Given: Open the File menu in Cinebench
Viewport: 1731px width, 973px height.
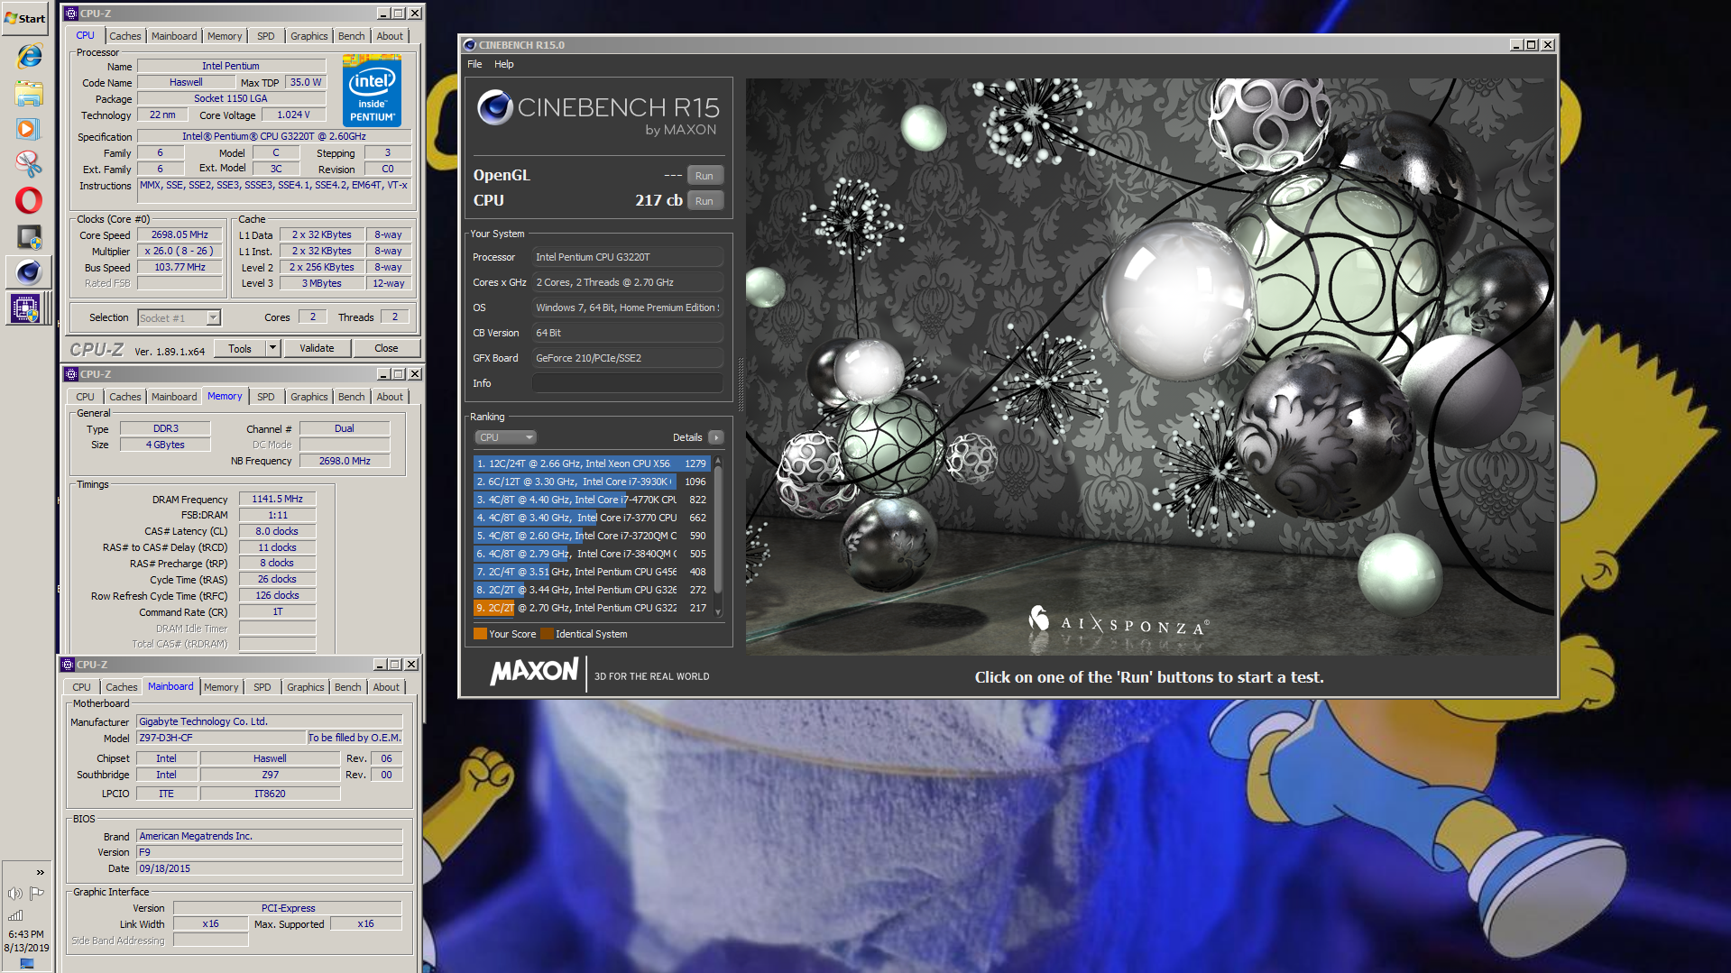Looking at the screenshot, I should 474,64.
